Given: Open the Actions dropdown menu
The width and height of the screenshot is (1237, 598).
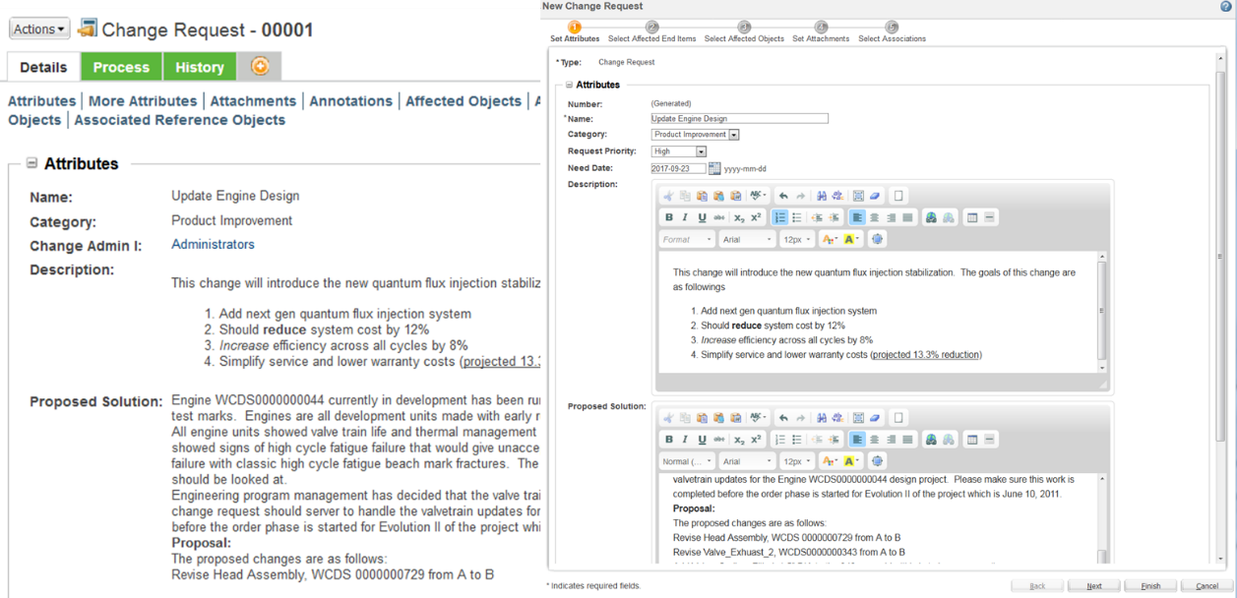Looking at the screenshot, I should coord(39,30).
